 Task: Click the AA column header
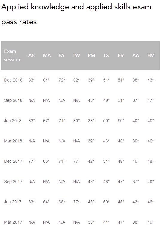pos(136,56)
